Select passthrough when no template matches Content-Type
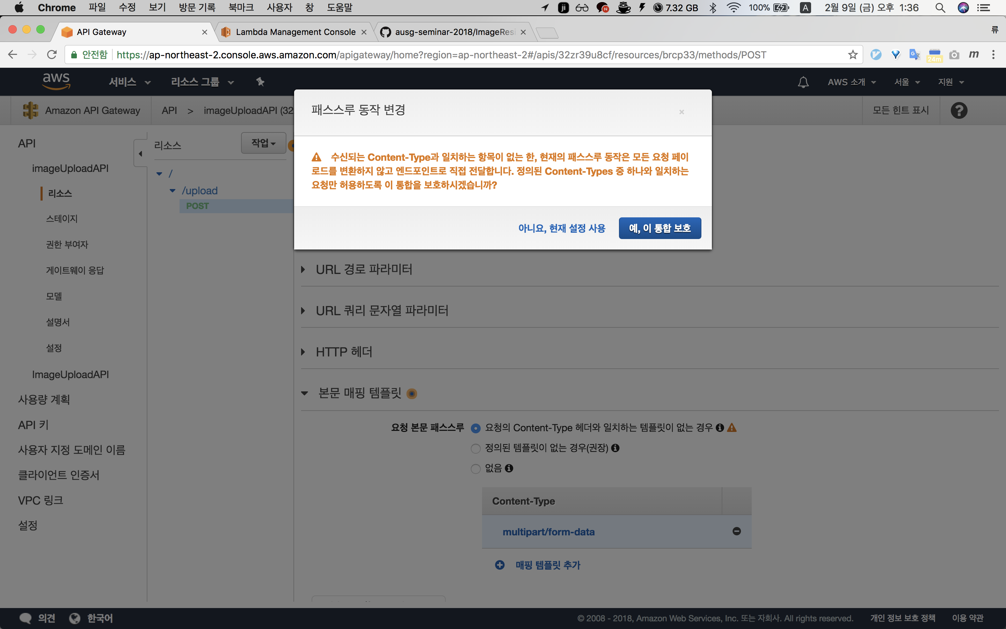Screen dimensions: 1006x629 point(475,428)
